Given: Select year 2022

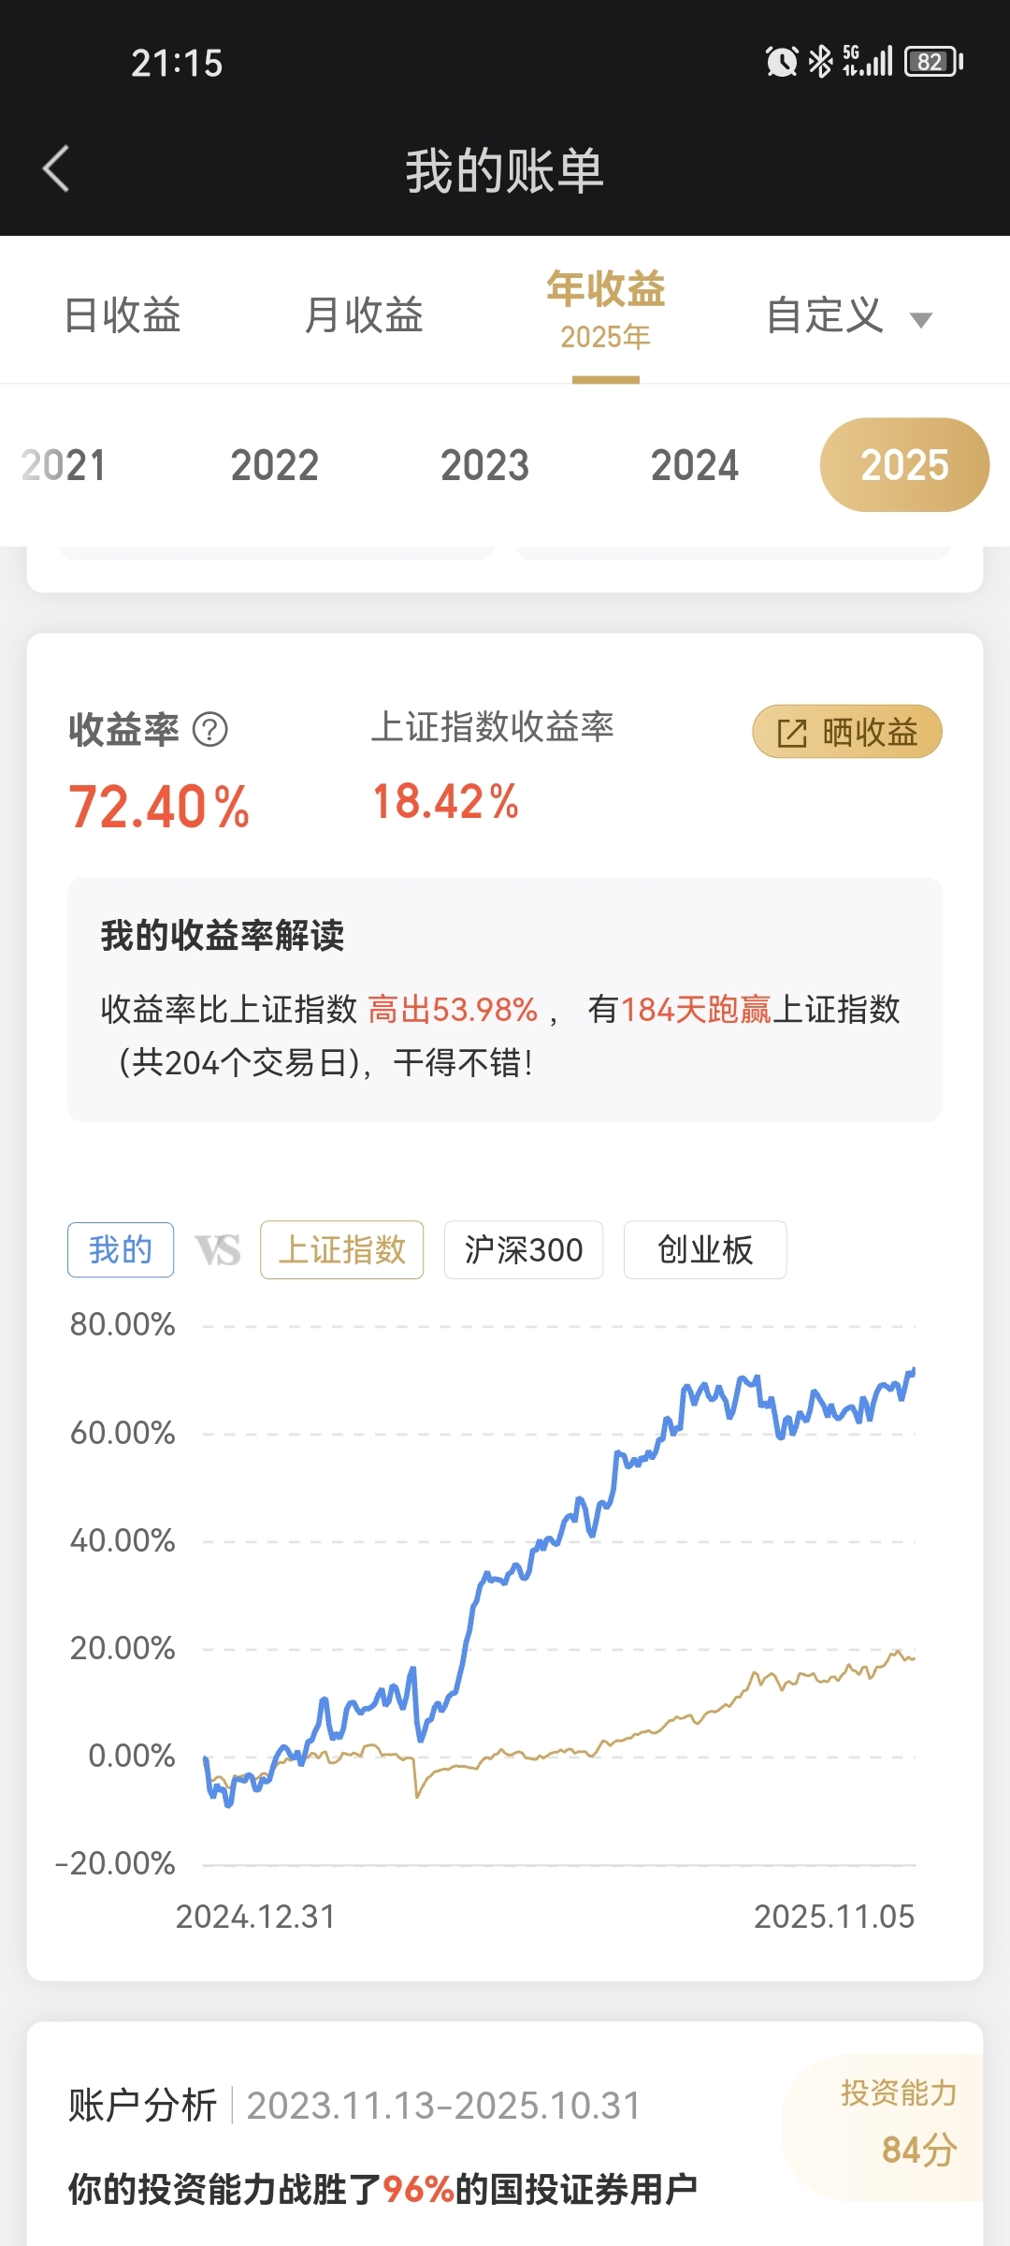Looking at the screenshot, I should click(275, 465).
